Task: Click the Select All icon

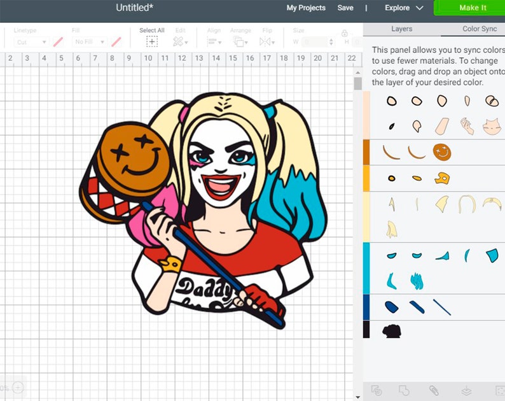Action: (152, 41)
